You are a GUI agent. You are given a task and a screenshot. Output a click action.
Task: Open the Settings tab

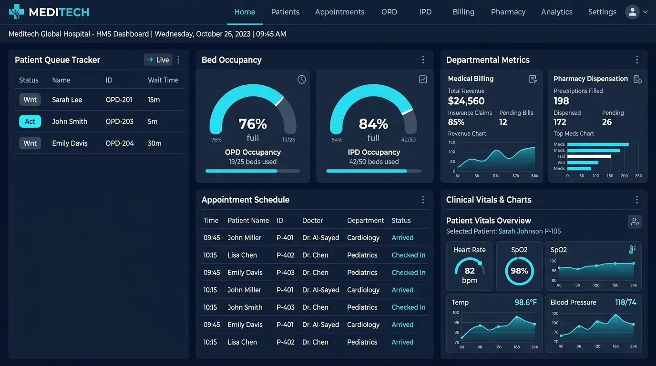(602, 12)
